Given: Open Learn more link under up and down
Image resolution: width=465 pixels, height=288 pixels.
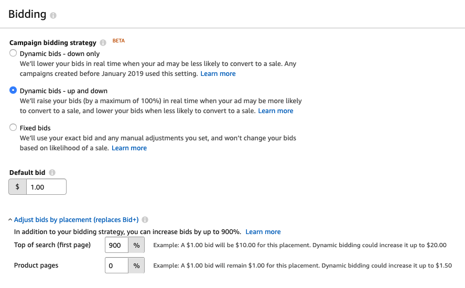Looking at the screenshot, I should [x=276, y=111].
